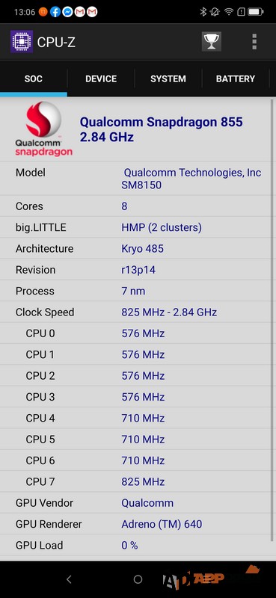Switch to the DEVICE tab

[x=101, y=79]
